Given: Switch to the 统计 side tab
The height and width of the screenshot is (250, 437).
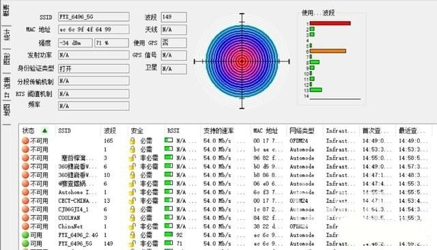Looking at the screenshot, I should tap(7, 35).
